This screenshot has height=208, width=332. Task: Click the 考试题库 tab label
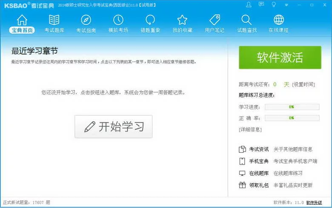point(54,30)
